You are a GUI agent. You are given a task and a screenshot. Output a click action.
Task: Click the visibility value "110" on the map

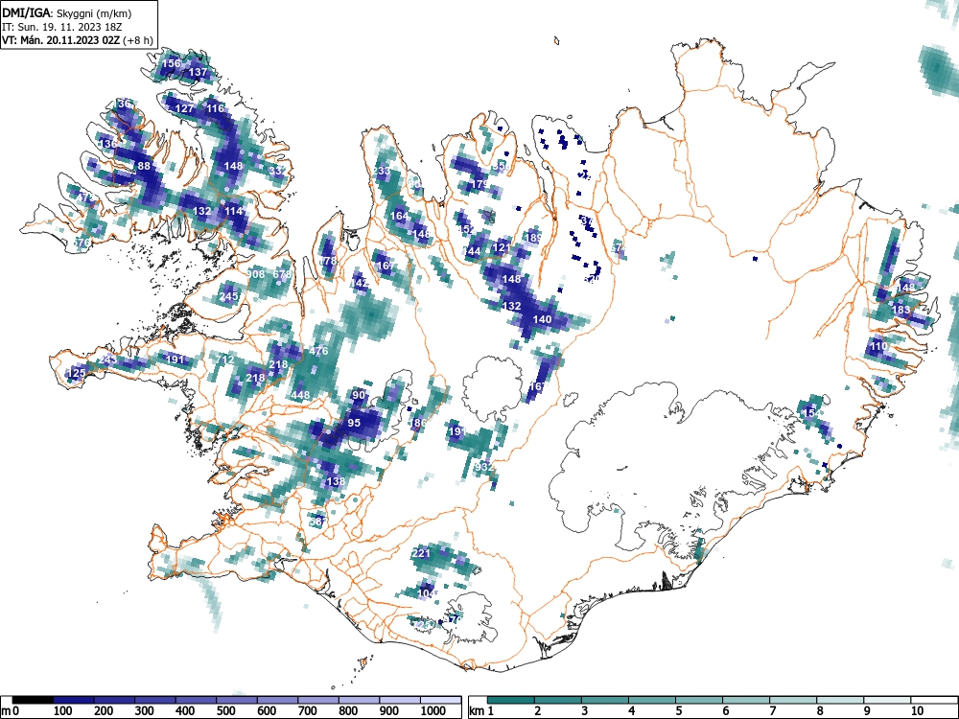tap(878, 346)
